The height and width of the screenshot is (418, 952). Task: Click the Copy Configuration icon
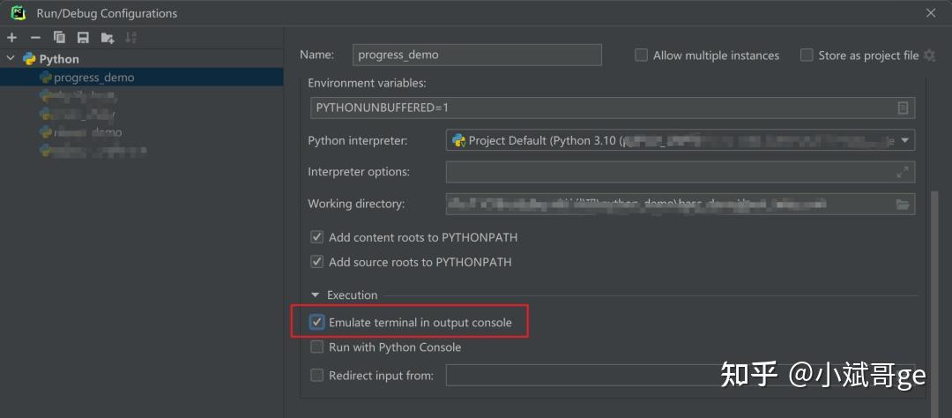pyautogui.click(x=59, y=37)
